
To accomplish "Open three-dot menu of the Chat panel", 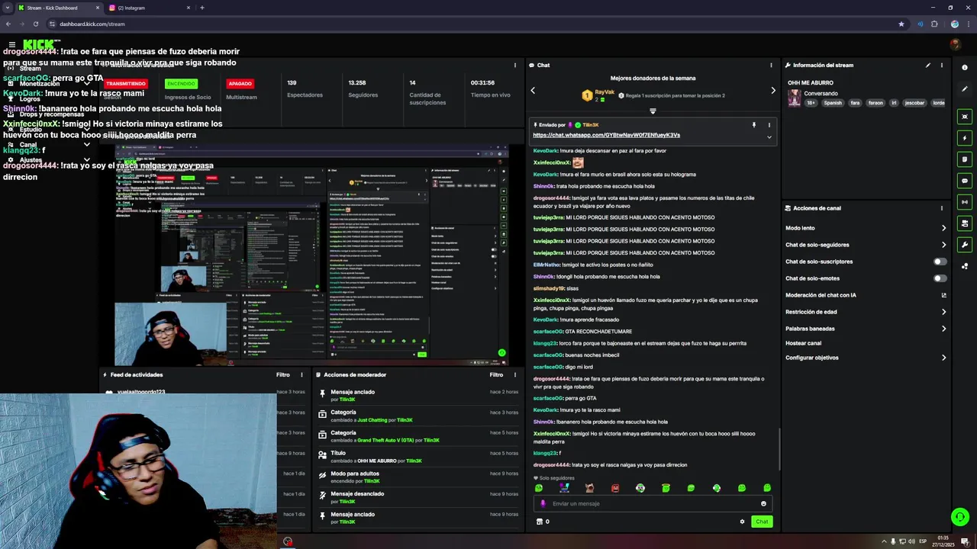I will tap(771, 65).
